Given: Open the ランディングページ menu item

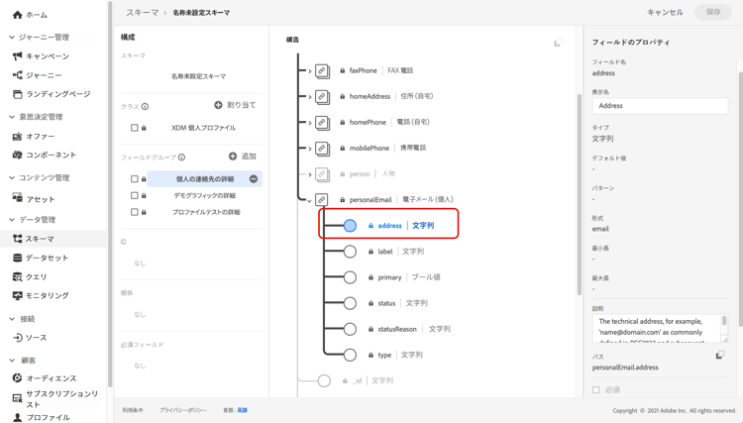Looking at the screenshot, I should pyautogui.click(x=58, y=94).
